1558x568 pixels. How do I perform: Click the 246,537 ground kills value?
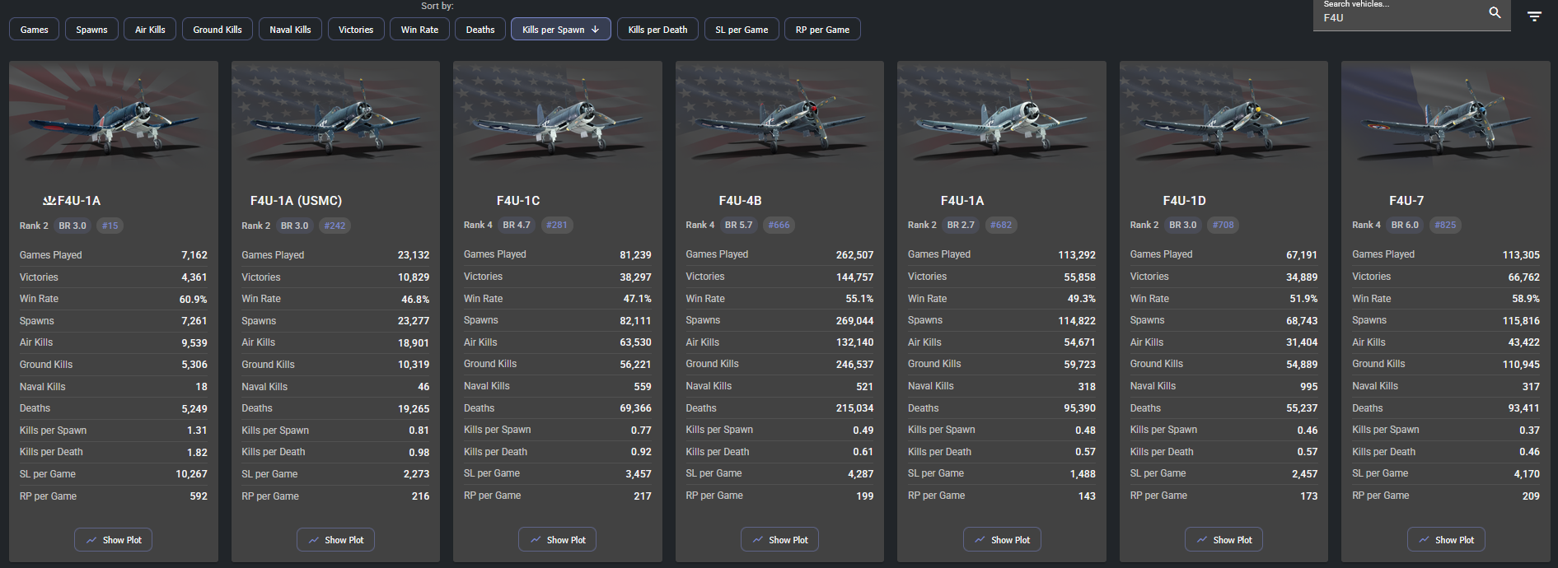(854, 365)
